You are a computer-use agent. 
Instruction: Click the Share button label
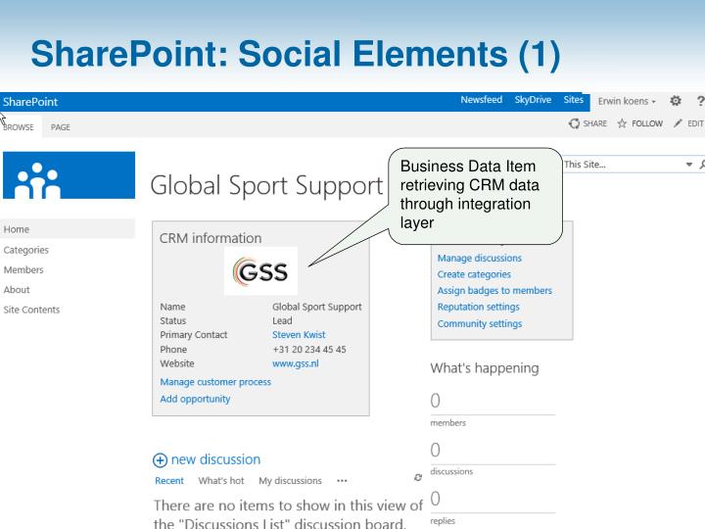pos(595,123)
